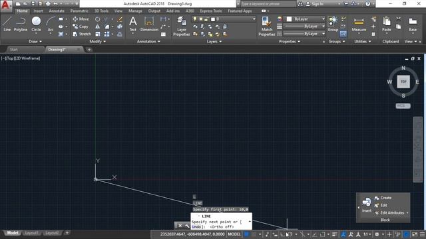Select the Polyline tool
426x239 pixels.
(x=21, y=24)
